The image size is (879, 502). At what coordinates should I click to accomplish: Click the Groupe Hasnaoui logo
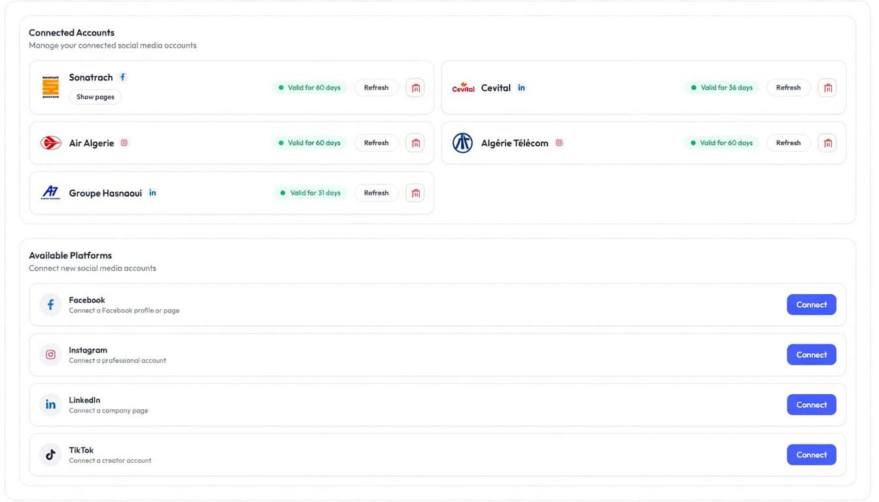tap(50, 193)
